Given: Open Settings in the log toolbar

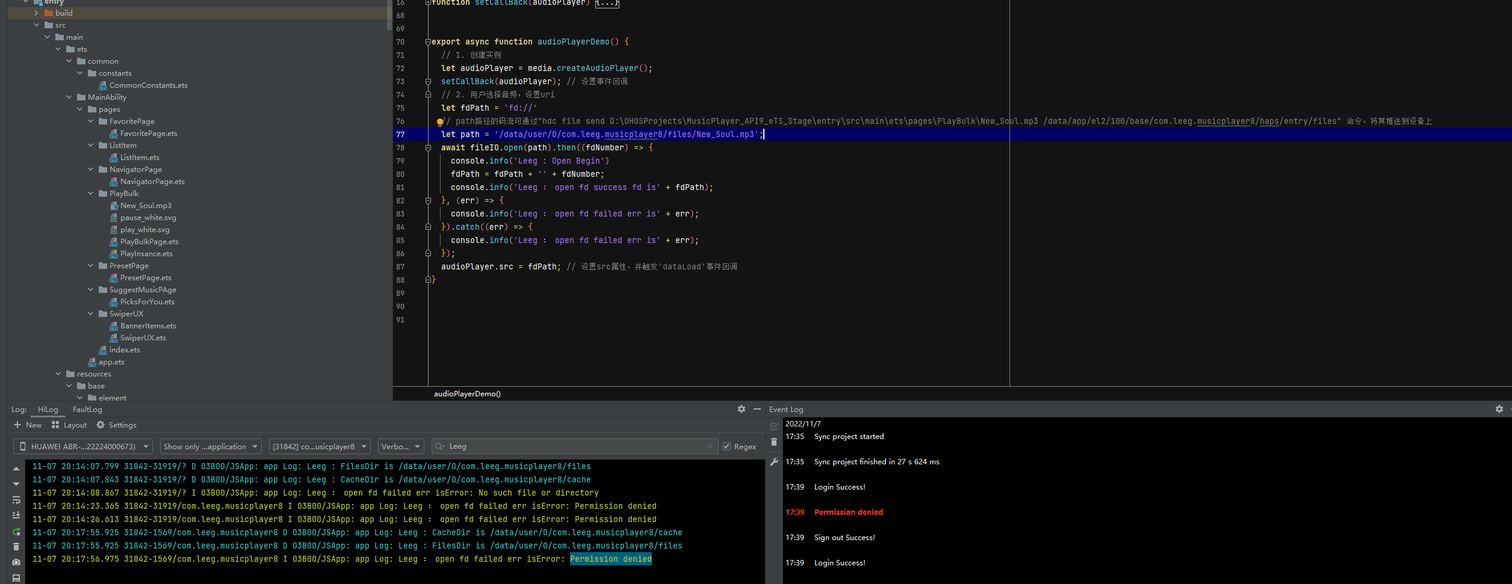Looking at the screenshot, I should (x=117, y=425).
